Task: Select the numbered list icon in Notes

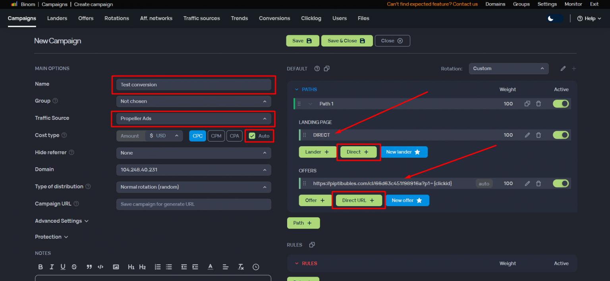Action: [157, 267]
